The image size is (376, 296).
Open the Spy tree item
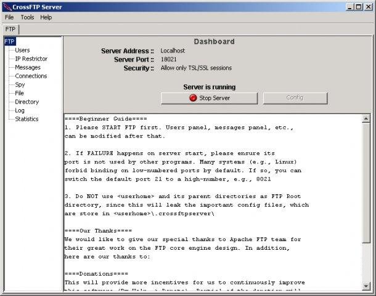click(20, 84)
